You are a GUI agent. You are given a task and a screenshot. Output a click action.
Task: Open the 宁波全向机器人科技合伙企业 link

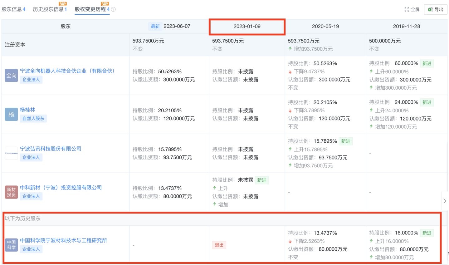click(67, 71)
